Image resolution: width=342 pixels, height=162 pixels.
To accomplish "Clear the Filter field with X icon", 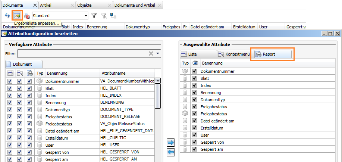I will (151, 54).
